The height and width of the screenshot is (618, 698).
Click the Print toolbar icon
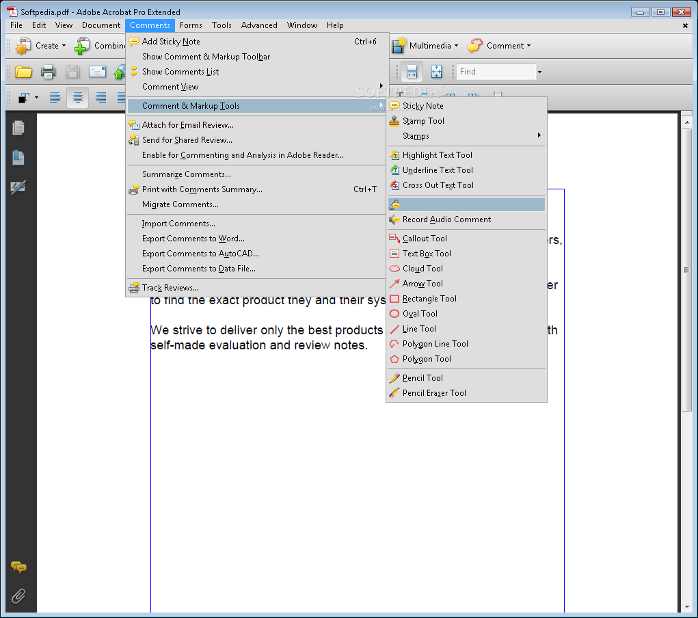[x=48, y=72]
